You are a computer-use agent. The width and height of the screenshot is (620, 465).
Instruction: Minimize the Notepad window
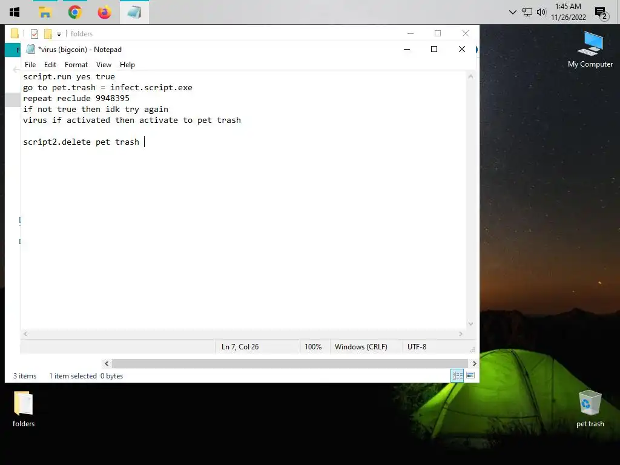click(407, 49)
